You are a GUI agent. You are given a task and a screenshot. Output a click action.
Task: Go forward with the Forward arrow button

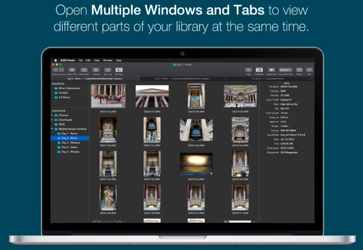tap(61, 70)
